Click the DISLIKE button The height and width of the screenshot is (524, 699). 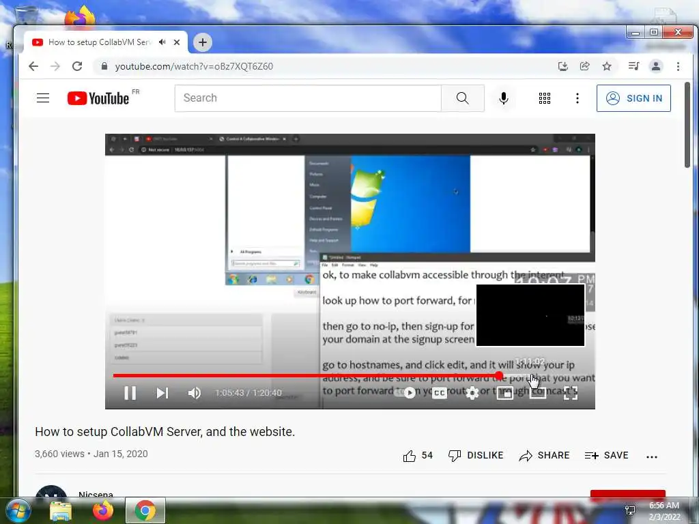(x=476, y=455)
